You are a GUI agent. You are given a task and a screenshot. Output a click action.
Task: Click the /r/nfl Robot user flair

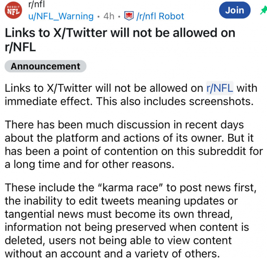click(x=160, y=16)
